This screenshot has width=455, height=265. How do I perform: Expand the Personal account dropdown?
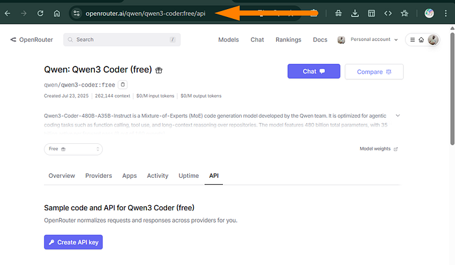click(368, 40)
